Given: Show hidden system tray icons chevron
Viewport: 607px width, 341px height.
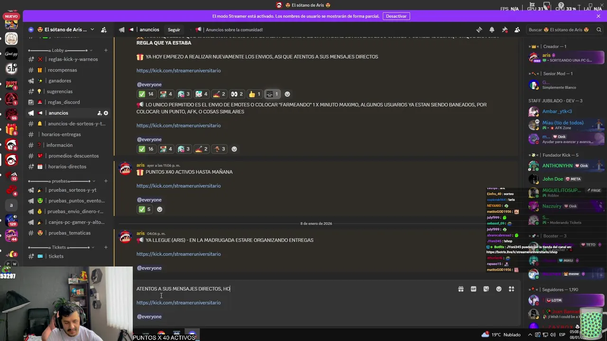Looking at the screenshot, I should click(531, 334).
